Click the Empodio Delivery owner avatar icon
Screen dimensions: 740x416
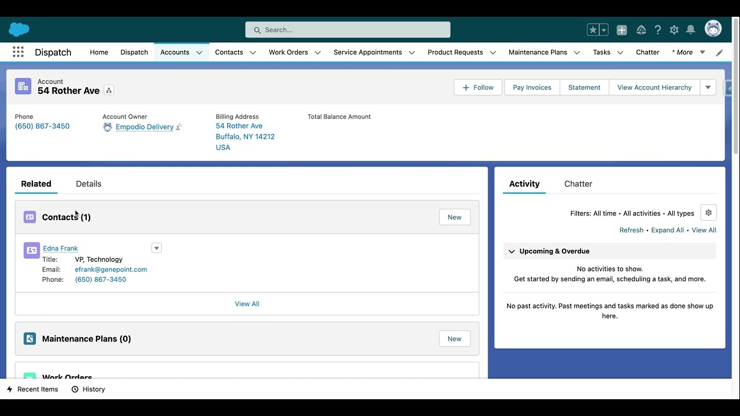(x=108, y=127)
